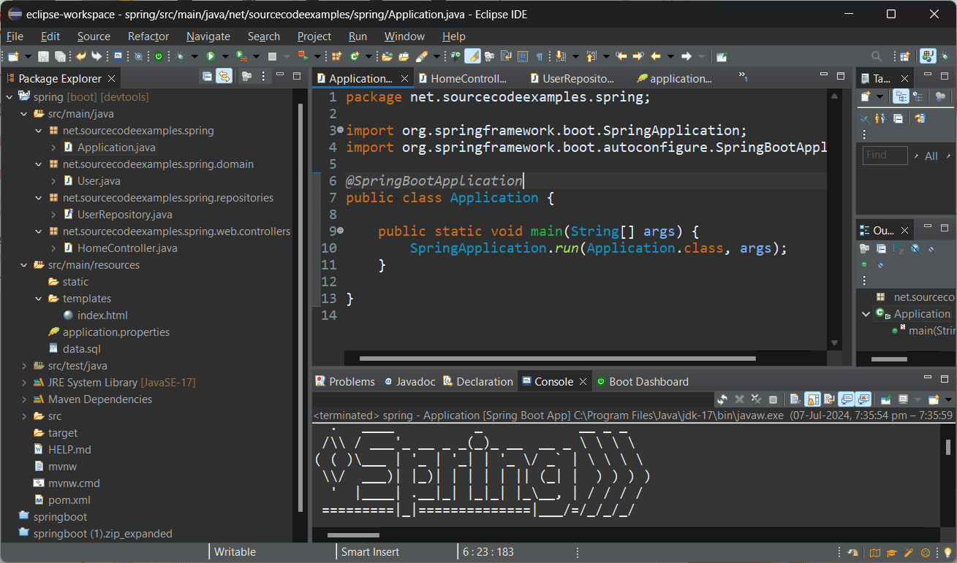This screenshot has width=957, height=563.
Task: Open the Run button dropdown arrow
Action: [225, 56]
